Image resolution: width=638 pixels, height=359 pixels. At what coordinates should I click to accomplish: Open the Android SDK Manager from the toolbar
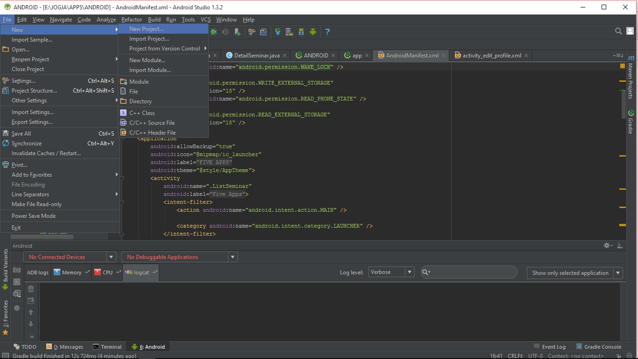click(301, 32)
